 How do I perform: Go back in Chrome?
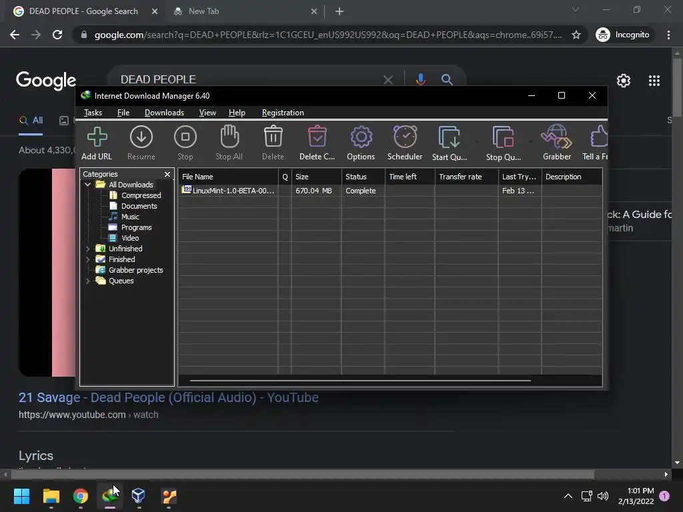(x=15, y=35)
